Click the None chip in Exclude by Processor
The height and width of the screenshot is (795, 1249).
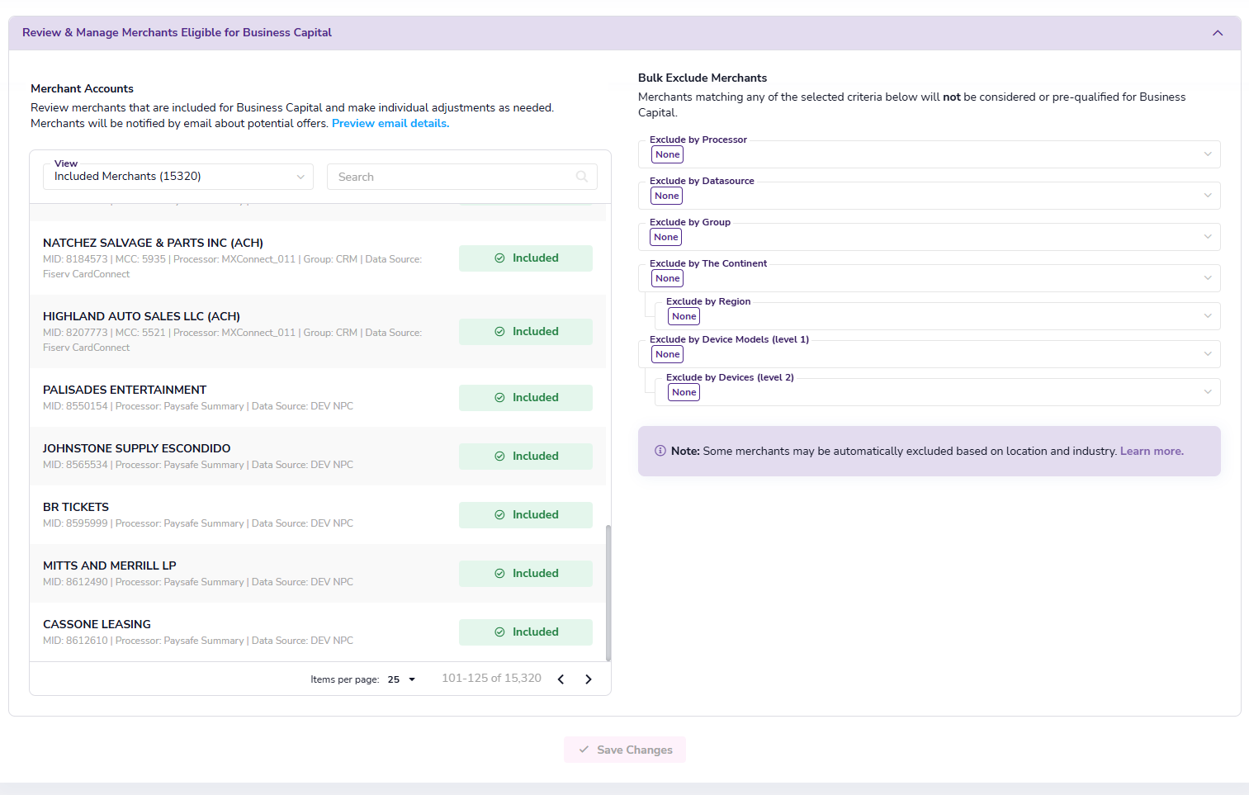click(667, 154)
